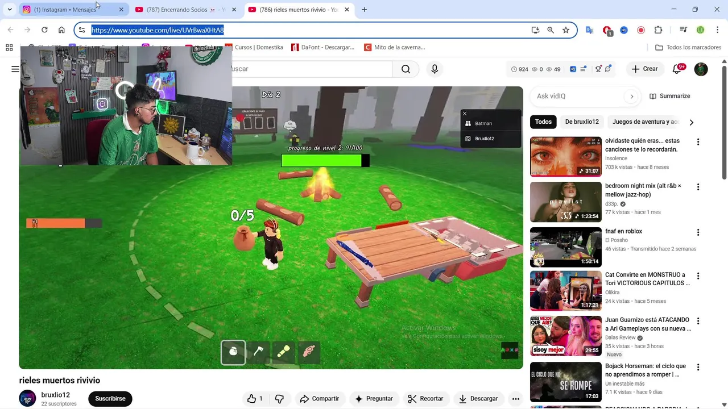Dislike the video with thumbs down

(279, 399)
